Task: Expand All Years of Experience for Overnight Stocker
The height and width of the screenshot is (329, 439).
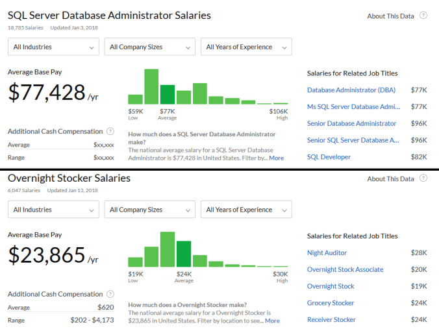Action: (x=246, y=210)
